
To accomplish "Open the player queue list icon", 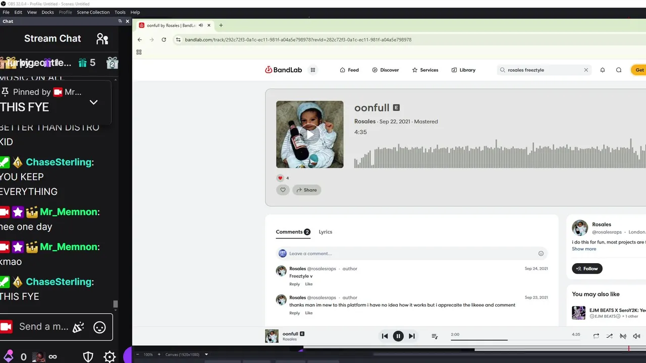I will tap(435, 336).
